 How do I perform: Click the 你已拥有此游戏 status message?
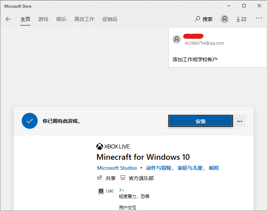click(x=61, y=121)
